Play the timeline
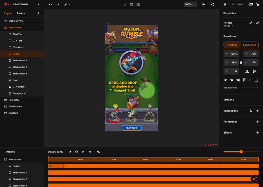The image size is (263, 187). [x=83, y=152]
